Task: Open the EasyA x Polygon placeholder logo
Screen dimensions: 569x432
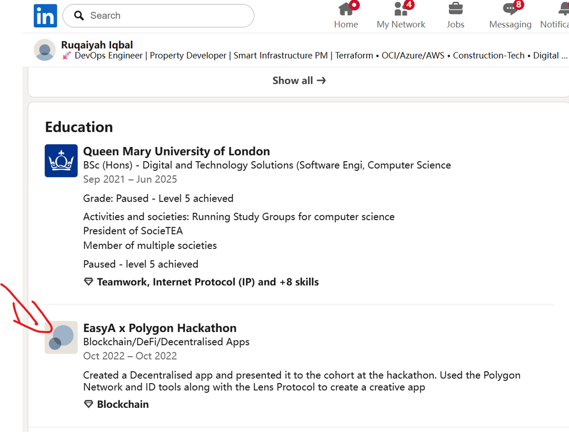Action: (61, 337)
